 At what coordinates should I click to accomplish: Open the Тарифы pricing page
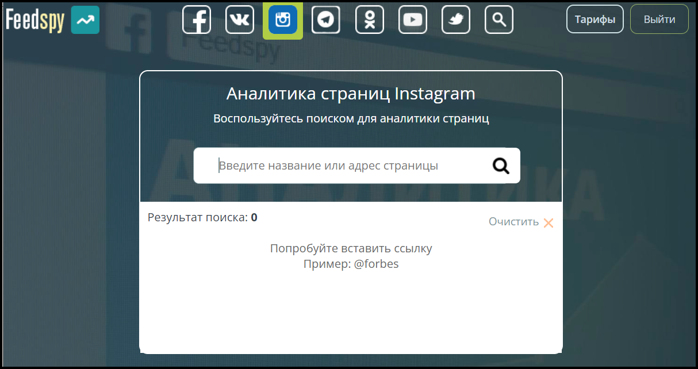tap(595, 19)
